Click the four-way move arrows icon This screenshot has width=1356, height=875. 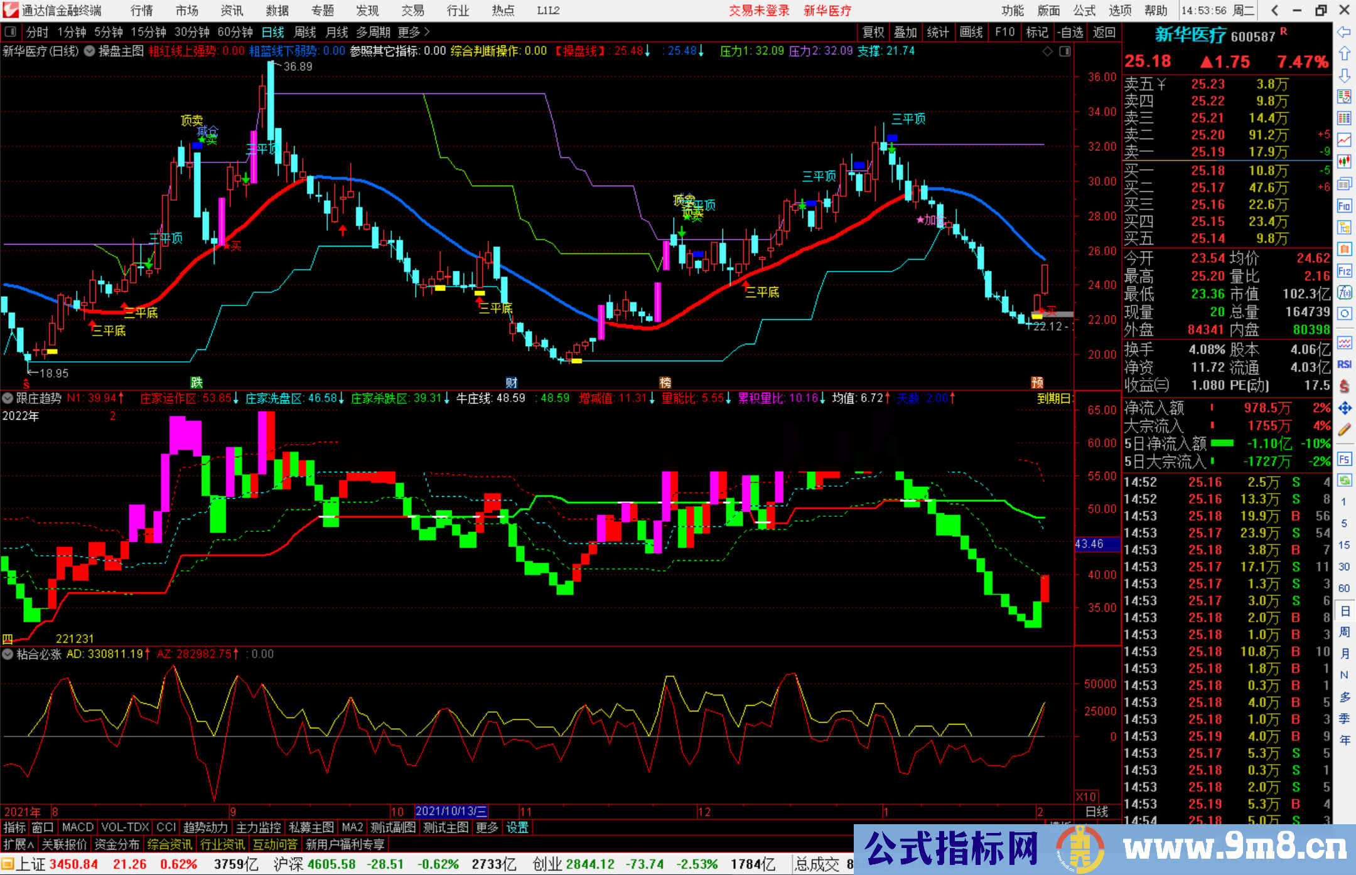click(1344, 408)
